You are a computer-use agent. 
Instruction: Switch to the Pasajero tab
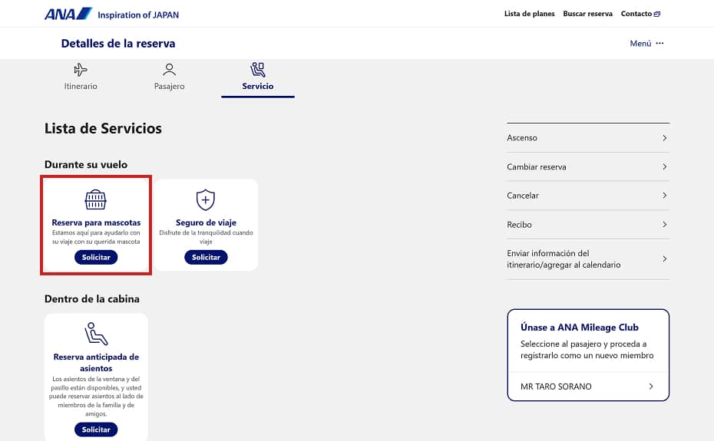(170, 86)
